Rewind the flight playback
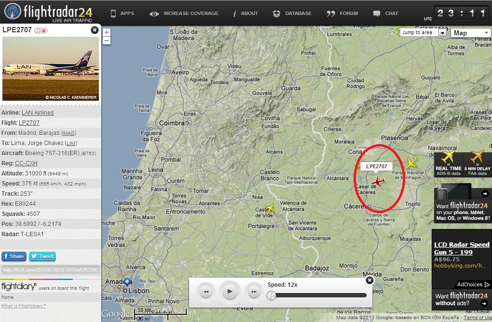 [x=206, y=292]
